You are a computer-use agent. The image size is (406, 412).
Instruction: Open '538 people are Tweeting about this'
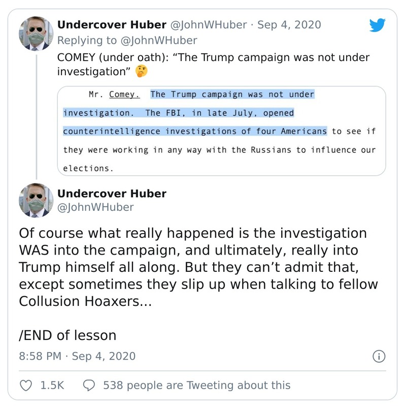tap(196, 386)
